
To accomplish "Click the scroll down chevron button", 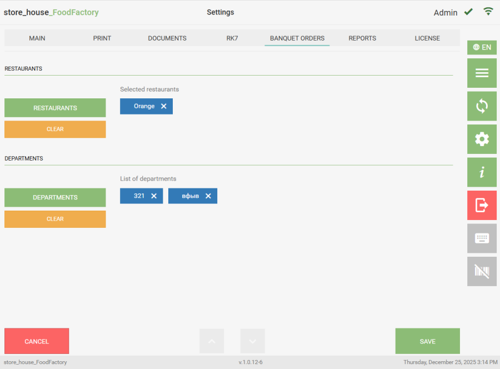I will (x=253, y=341).
